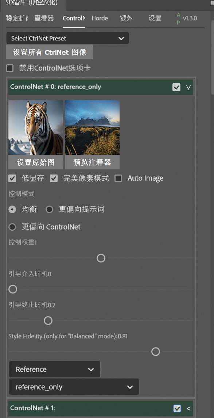
Task: Click the 设置所有 CtrlNet 图像 button
Action: click(49, 52)
